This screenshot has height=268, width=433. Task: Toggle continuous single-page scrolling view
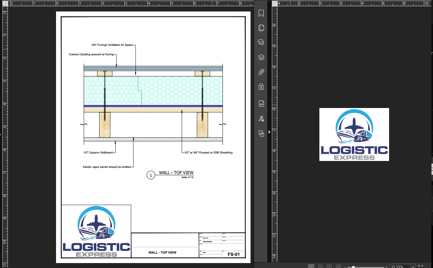(320, 266)
